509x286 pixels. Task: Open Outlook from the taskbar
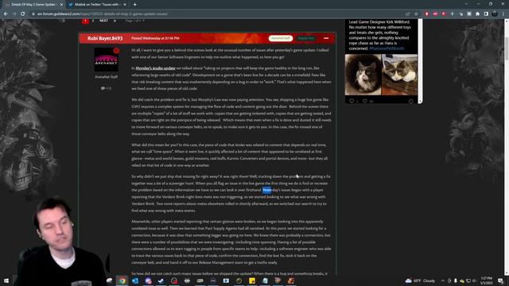coord(135,280)
